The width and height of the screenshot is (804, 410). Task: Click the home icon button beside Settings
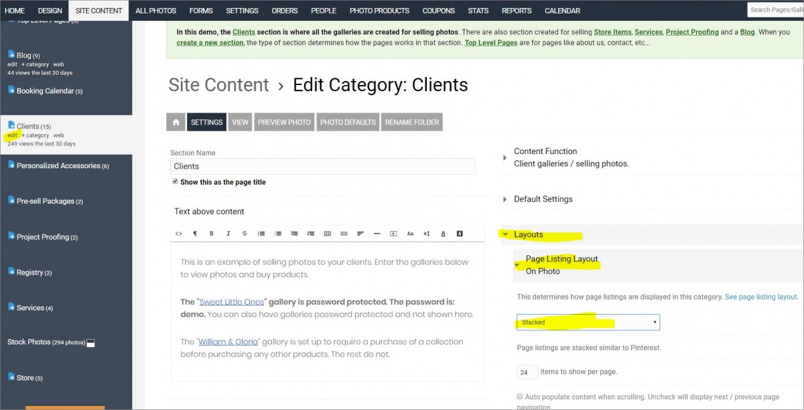click(x=176, y=122)
